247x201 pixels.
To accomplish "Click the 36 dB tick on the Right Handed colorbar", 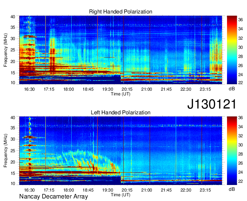I will (240, 20).
